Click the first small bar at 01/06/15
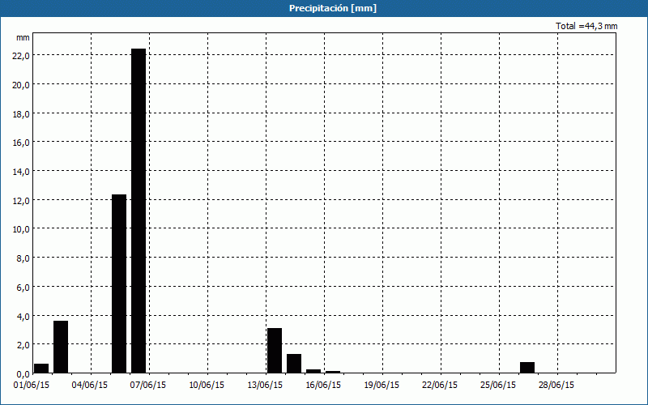This screenshot has height=405, width=648. coord(41,369)
